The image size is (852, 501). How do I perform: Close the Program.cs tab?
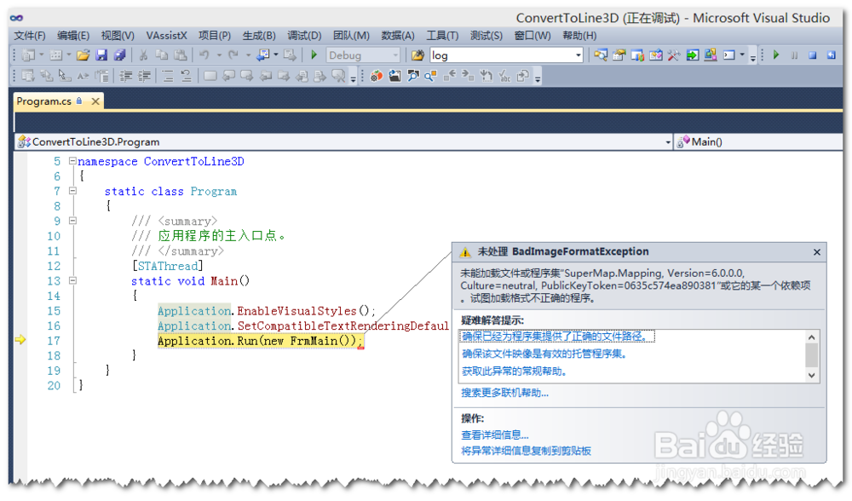point(95,101)
